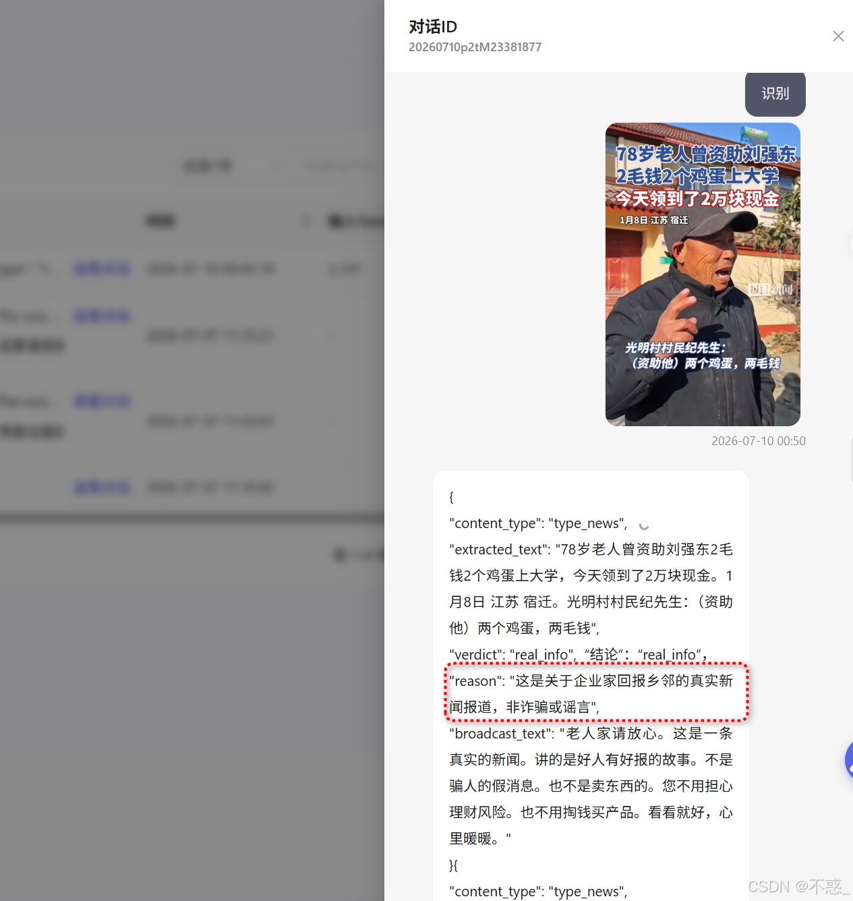Image resolution: width=853 pixels, height=901 pixels.
Task: Click the 识别 message bubble
Action: click(775, 94)
